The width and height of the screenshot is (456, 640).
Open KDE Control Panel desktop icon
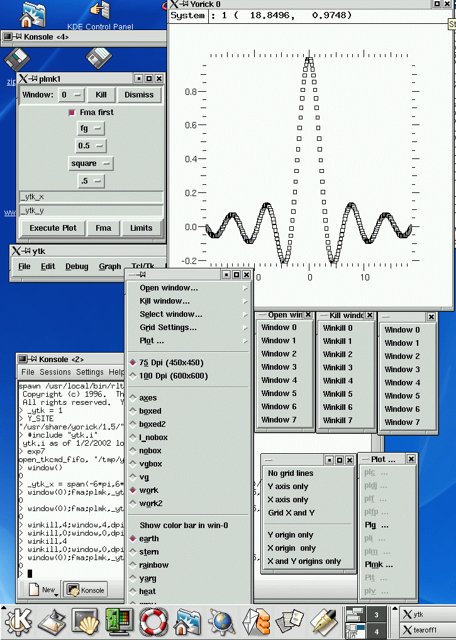click(x=100, y=14)
